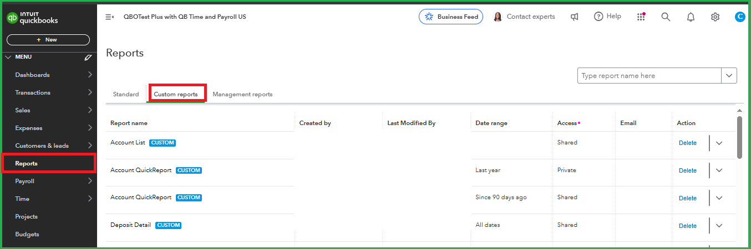Screen dimensions: 751x249
Task: Expand the Transactions submenu arrow
Action: (90, 92)
